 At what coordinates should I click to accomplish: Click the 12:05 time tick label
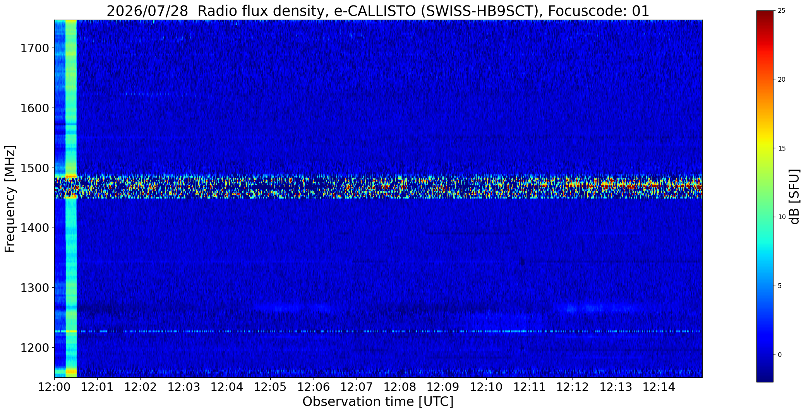(270, 387)
